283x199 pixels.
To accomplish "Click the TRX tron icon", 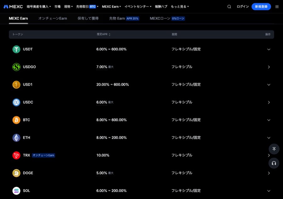I will click(16, 155).
